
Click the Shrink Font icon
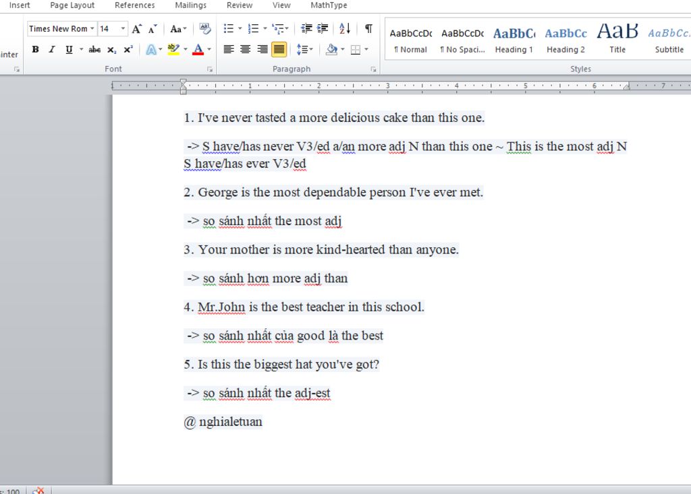click(x=153, y=29)
